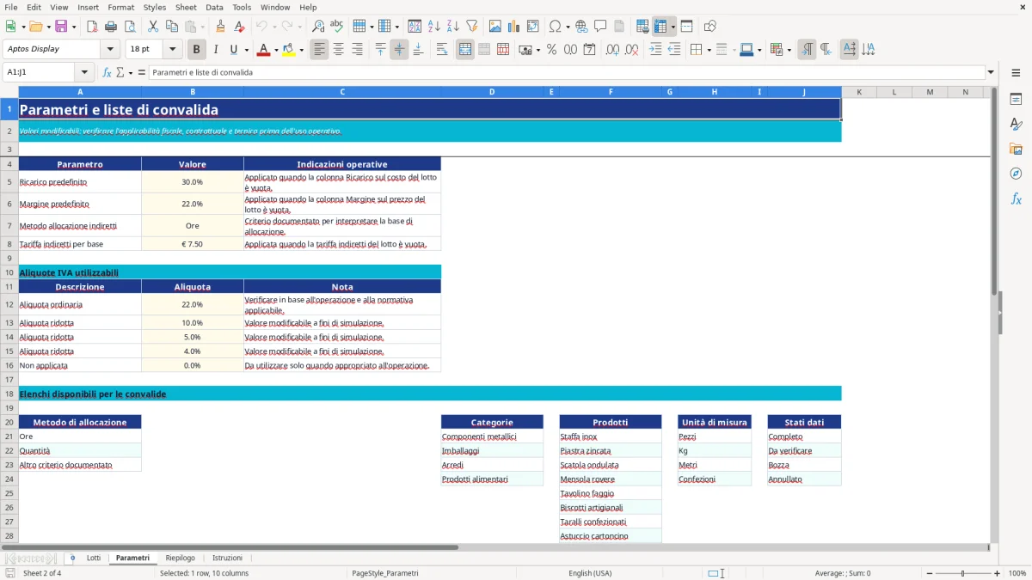The image size is (1032, 580).
Task: Open Freeze Rows and Columns dropdown arrow
Action: (673, 27)
